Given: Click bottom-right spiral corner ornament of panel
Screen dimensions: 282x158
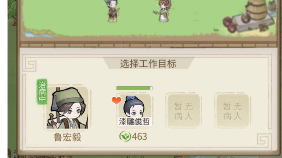Looking at the screenshot, I should tap(264, 139).
